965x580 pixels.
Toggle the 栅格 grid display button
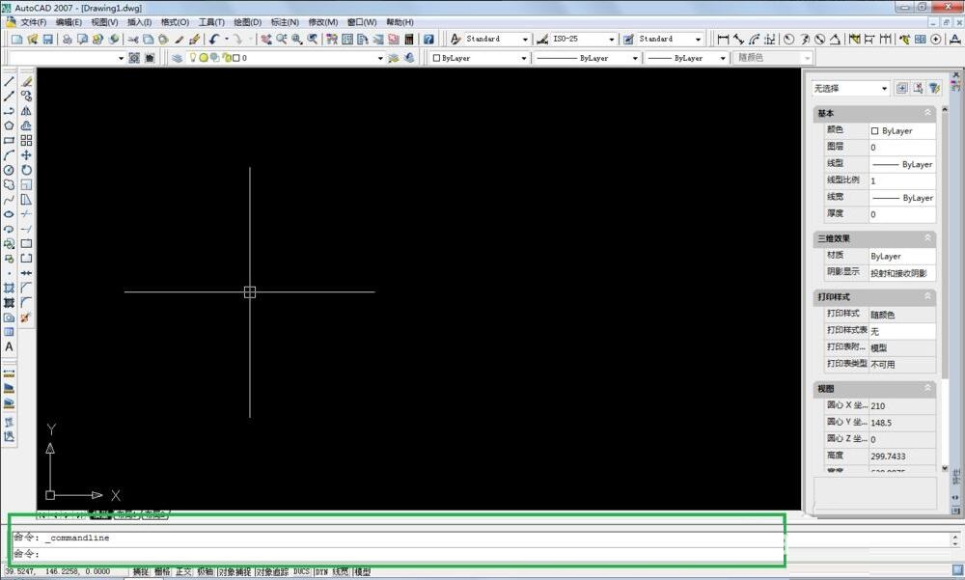click(x=162, y=572)
